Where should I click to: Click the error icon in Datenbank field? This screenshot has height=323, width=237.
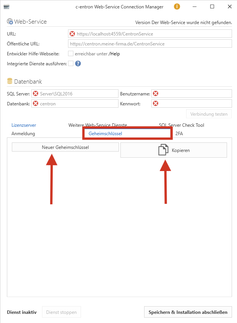click(x=36, y=103)
